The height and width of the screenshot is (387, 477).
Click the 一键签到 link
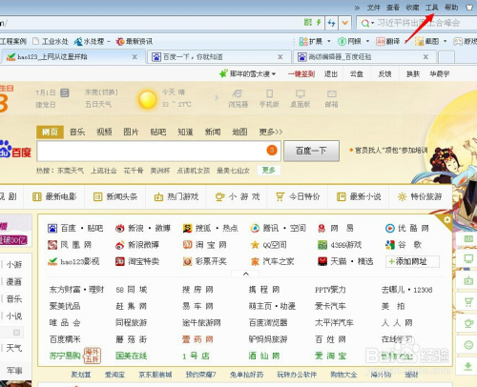point(301,74)
